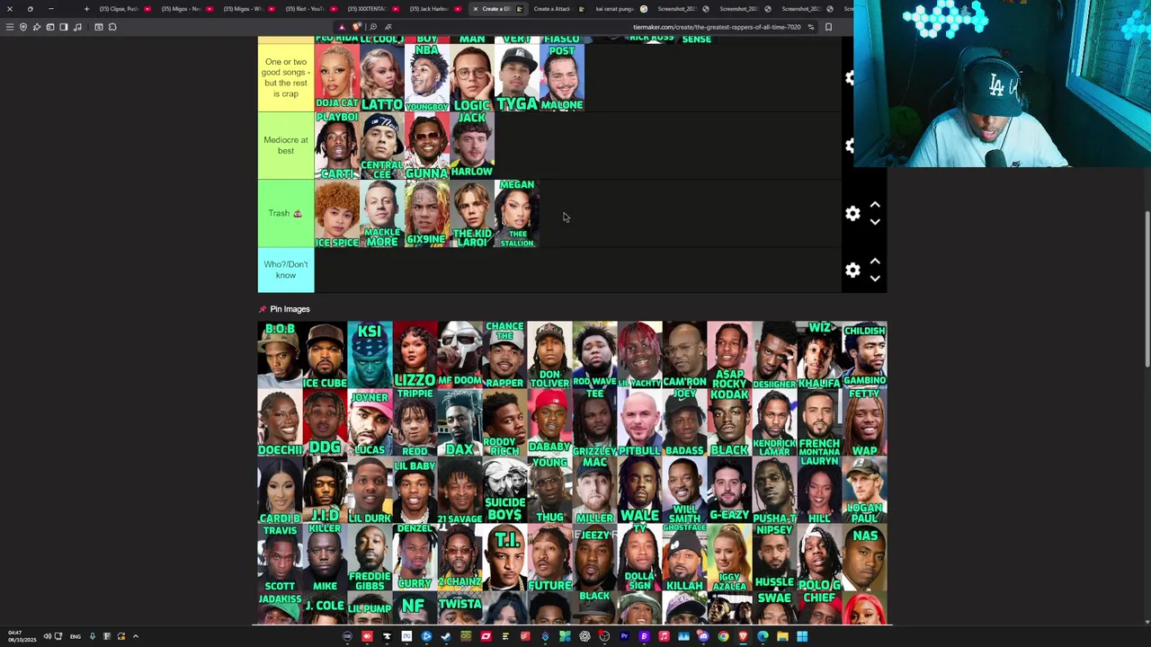This screenshot has width=1151, height=647.
Task: Pick The Kid Laroi image
Action: [x=472, y=214]
